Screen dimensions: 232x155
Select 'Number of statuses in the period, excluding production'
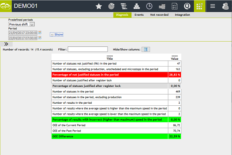tap(116, 97)
